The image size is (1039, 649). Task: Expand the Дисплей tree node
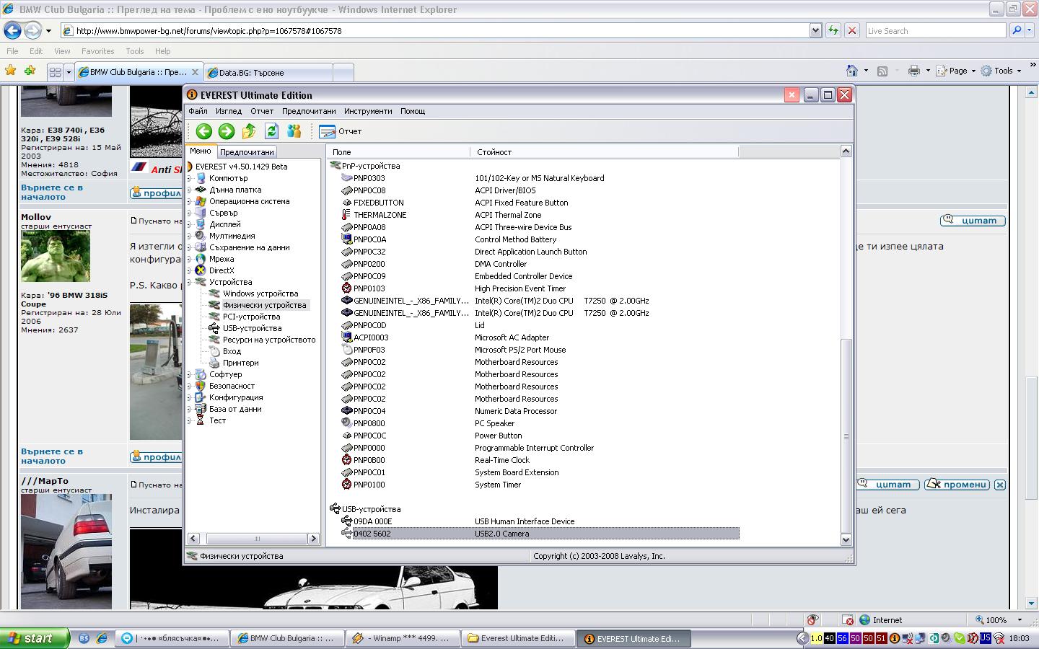190,224
